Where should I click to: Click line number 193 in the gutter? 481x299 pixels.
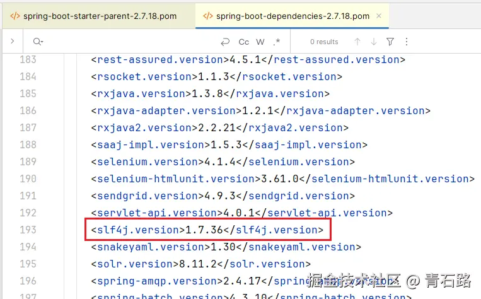[28, 230]
